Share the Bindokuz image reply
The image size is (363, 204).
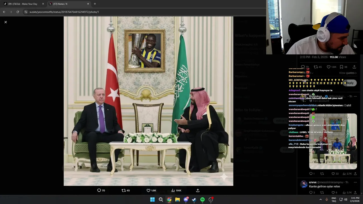[x=355, y=174]
